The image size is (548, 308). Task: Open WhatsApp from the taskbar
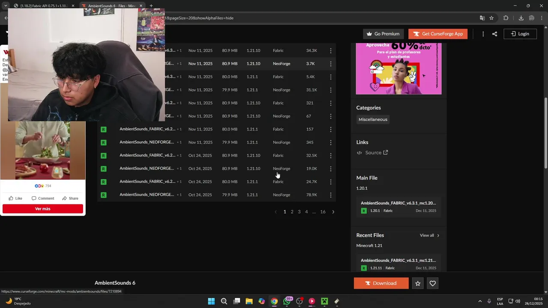tap(287, 301)
